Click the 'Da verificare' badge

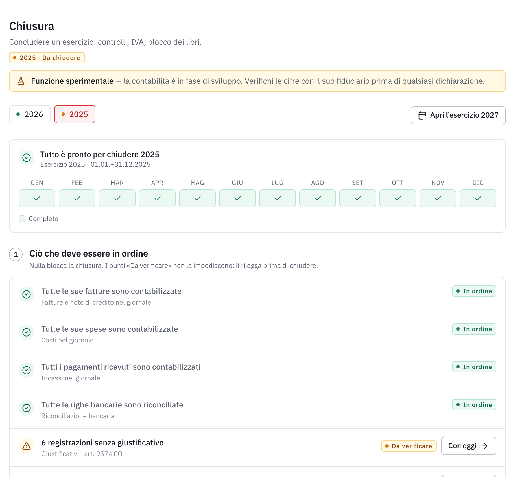pos(409,446)
